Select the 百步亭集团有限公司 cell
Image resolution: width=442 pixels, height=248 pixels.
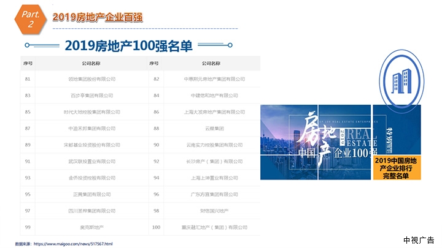coord(91,96)
